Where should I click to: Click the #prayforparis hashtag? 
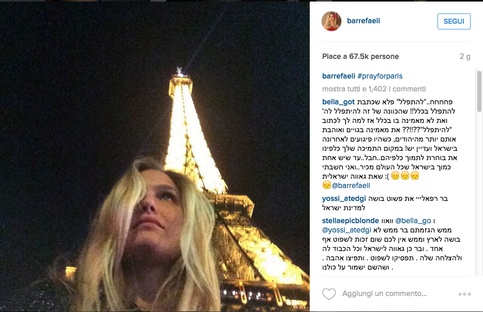point(380,76)
